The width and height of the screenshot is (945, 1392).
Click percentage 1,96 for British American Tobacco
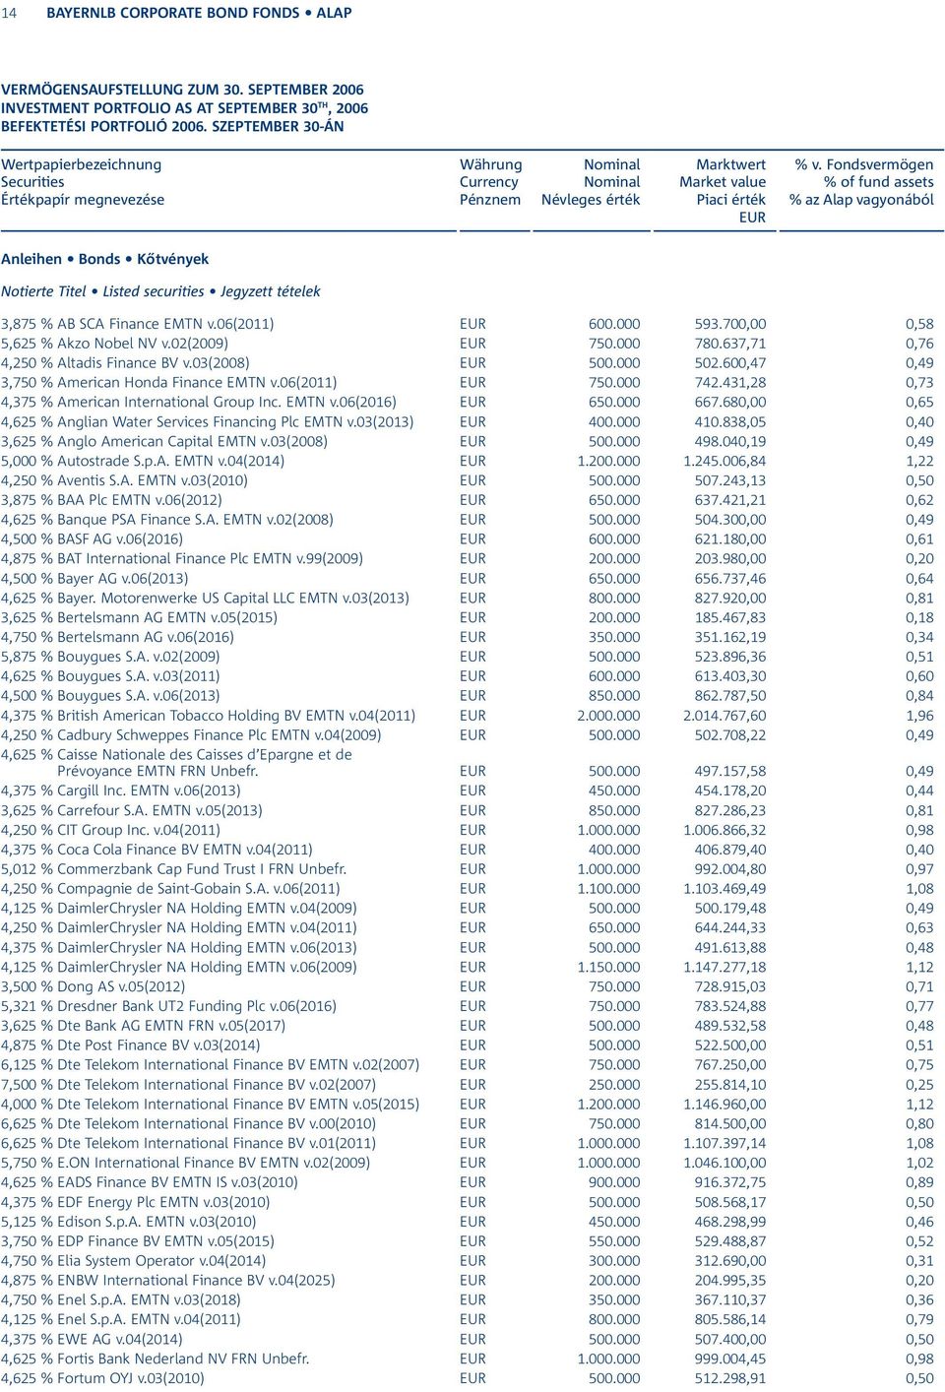click(x=919, y=716)
